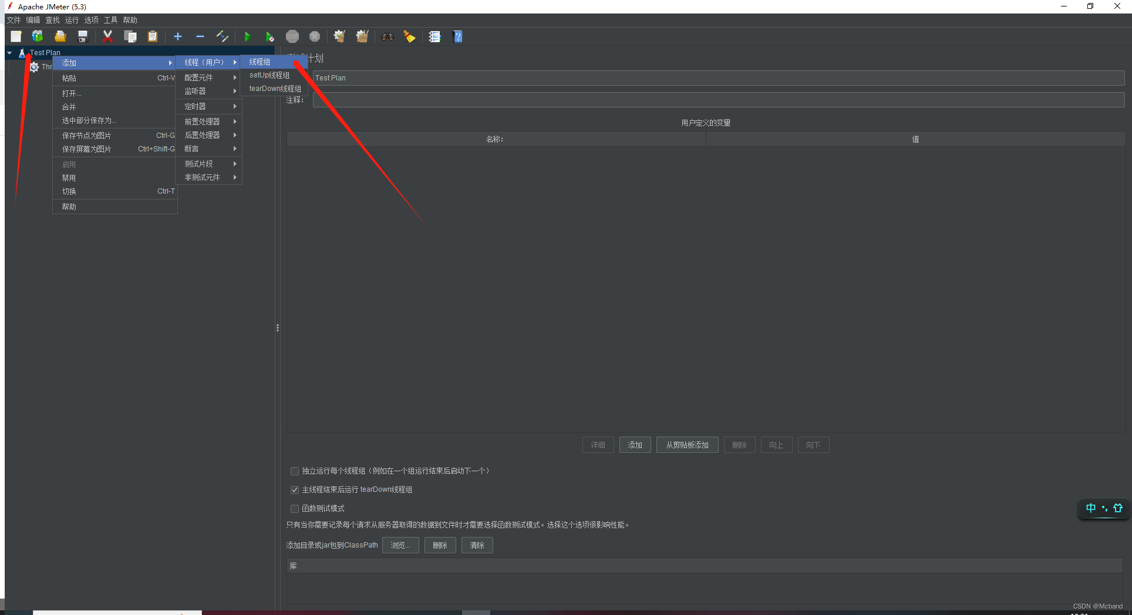Enable 函数测试模式 checkbox

point(295,509)
